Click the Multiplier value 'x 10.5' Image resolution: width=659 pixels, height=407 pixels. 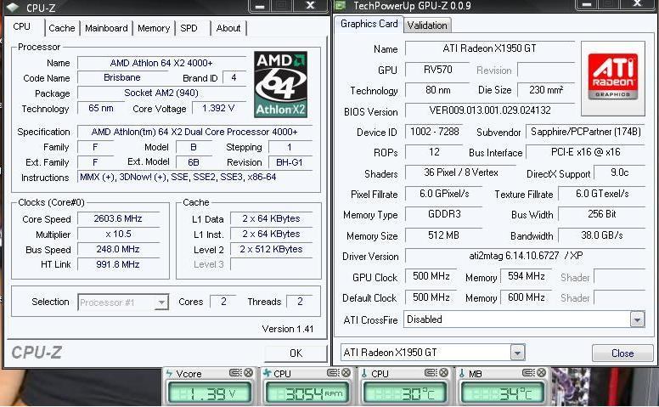click(118, 234)
